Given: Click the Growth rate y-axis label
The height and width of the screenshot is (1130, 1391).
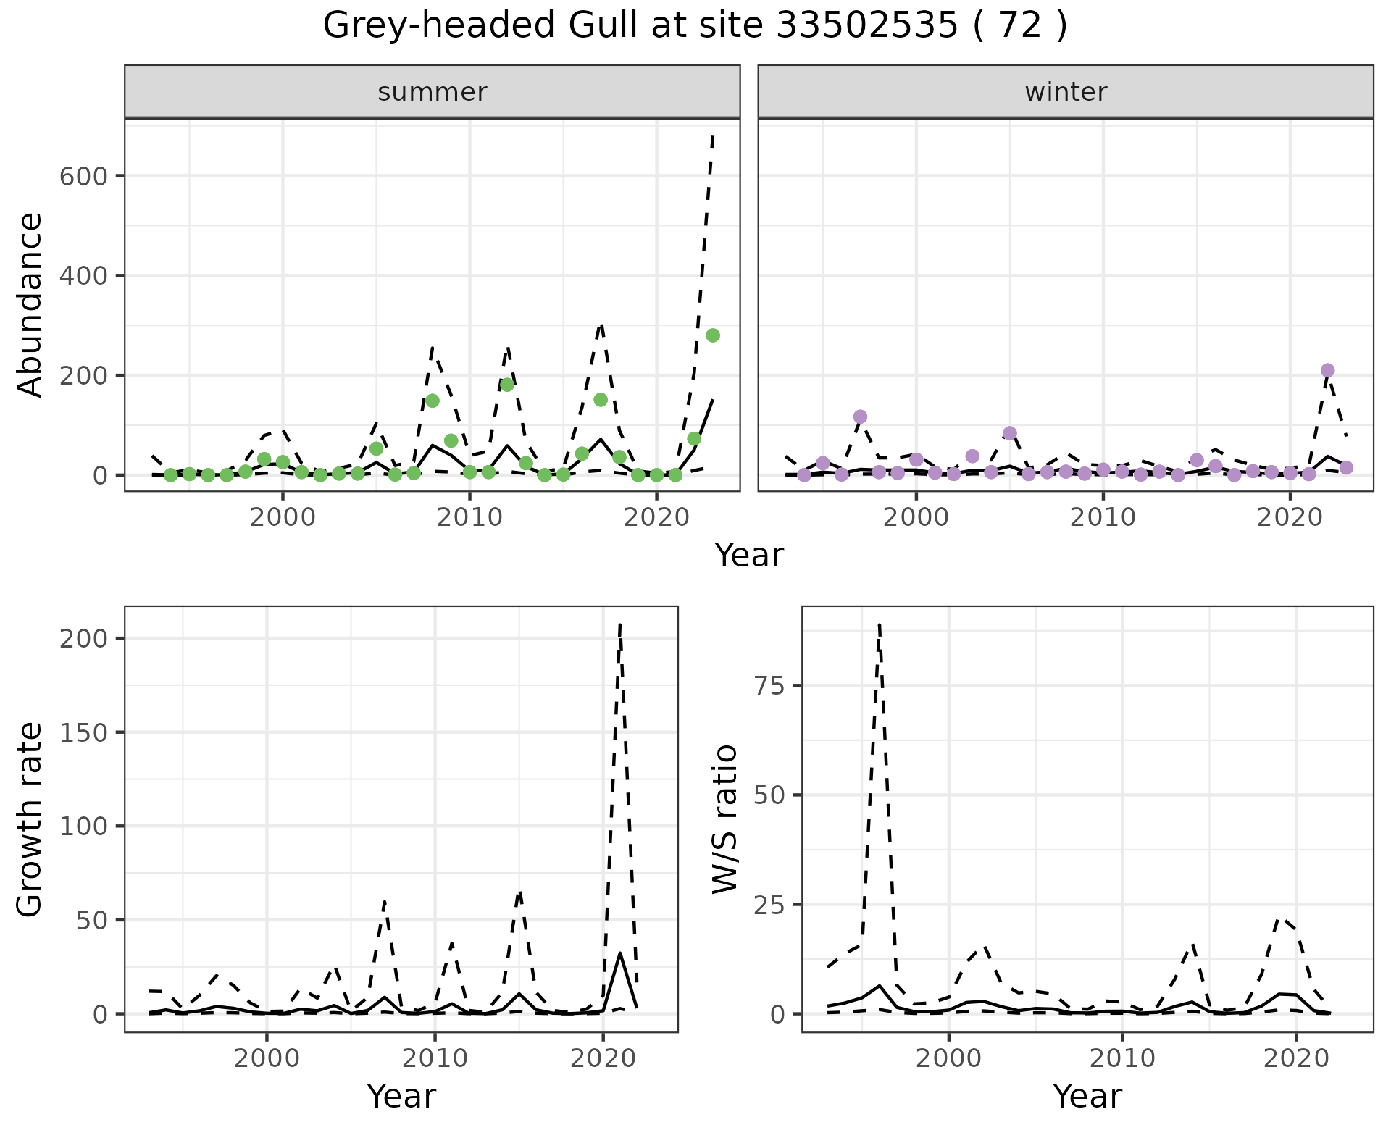Looking at the screenshot, I should pos(29,819).
